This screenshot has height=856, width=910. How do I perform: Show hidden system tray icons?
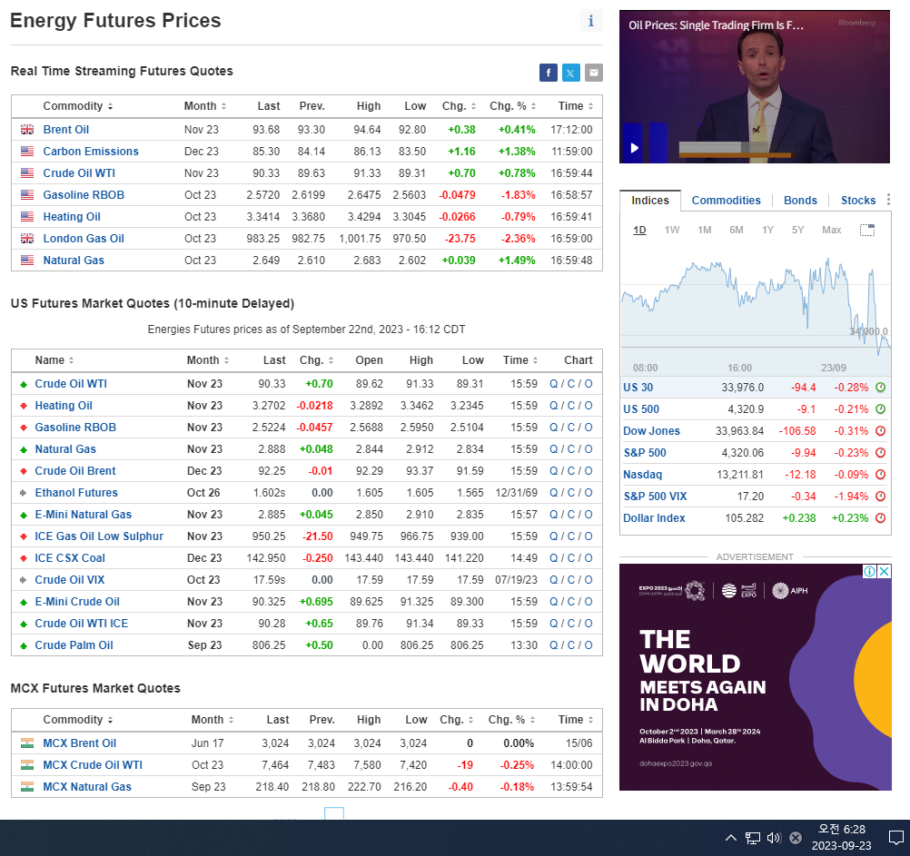coord(731,838)
